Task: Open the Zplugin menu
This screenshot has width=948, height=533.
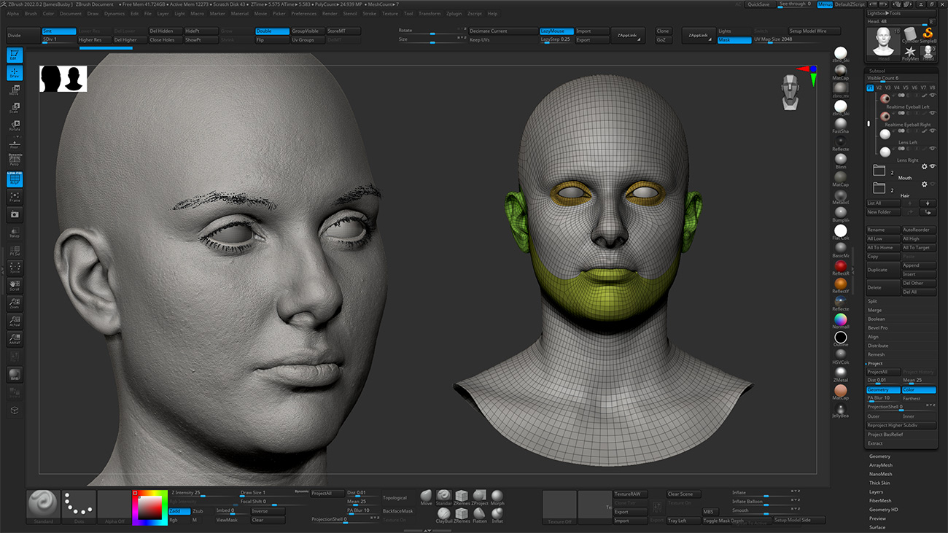Action: tap(454, 12)
